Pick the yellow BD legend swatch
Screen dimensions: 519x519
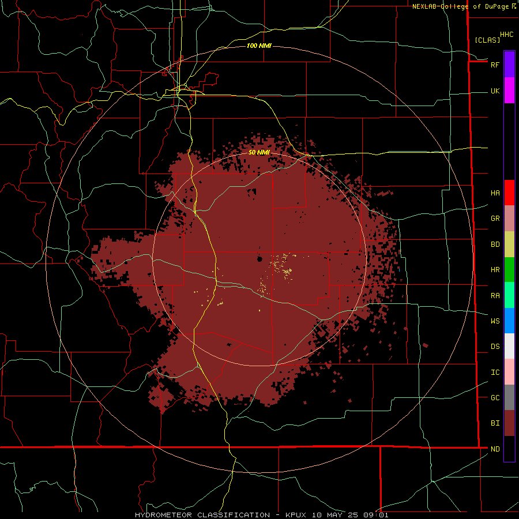click(x=509, y=245)
